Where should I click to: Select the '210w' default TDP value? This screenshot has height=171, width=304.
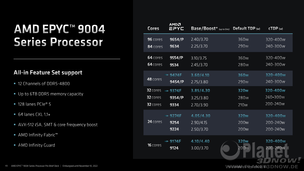pos(243,104)
